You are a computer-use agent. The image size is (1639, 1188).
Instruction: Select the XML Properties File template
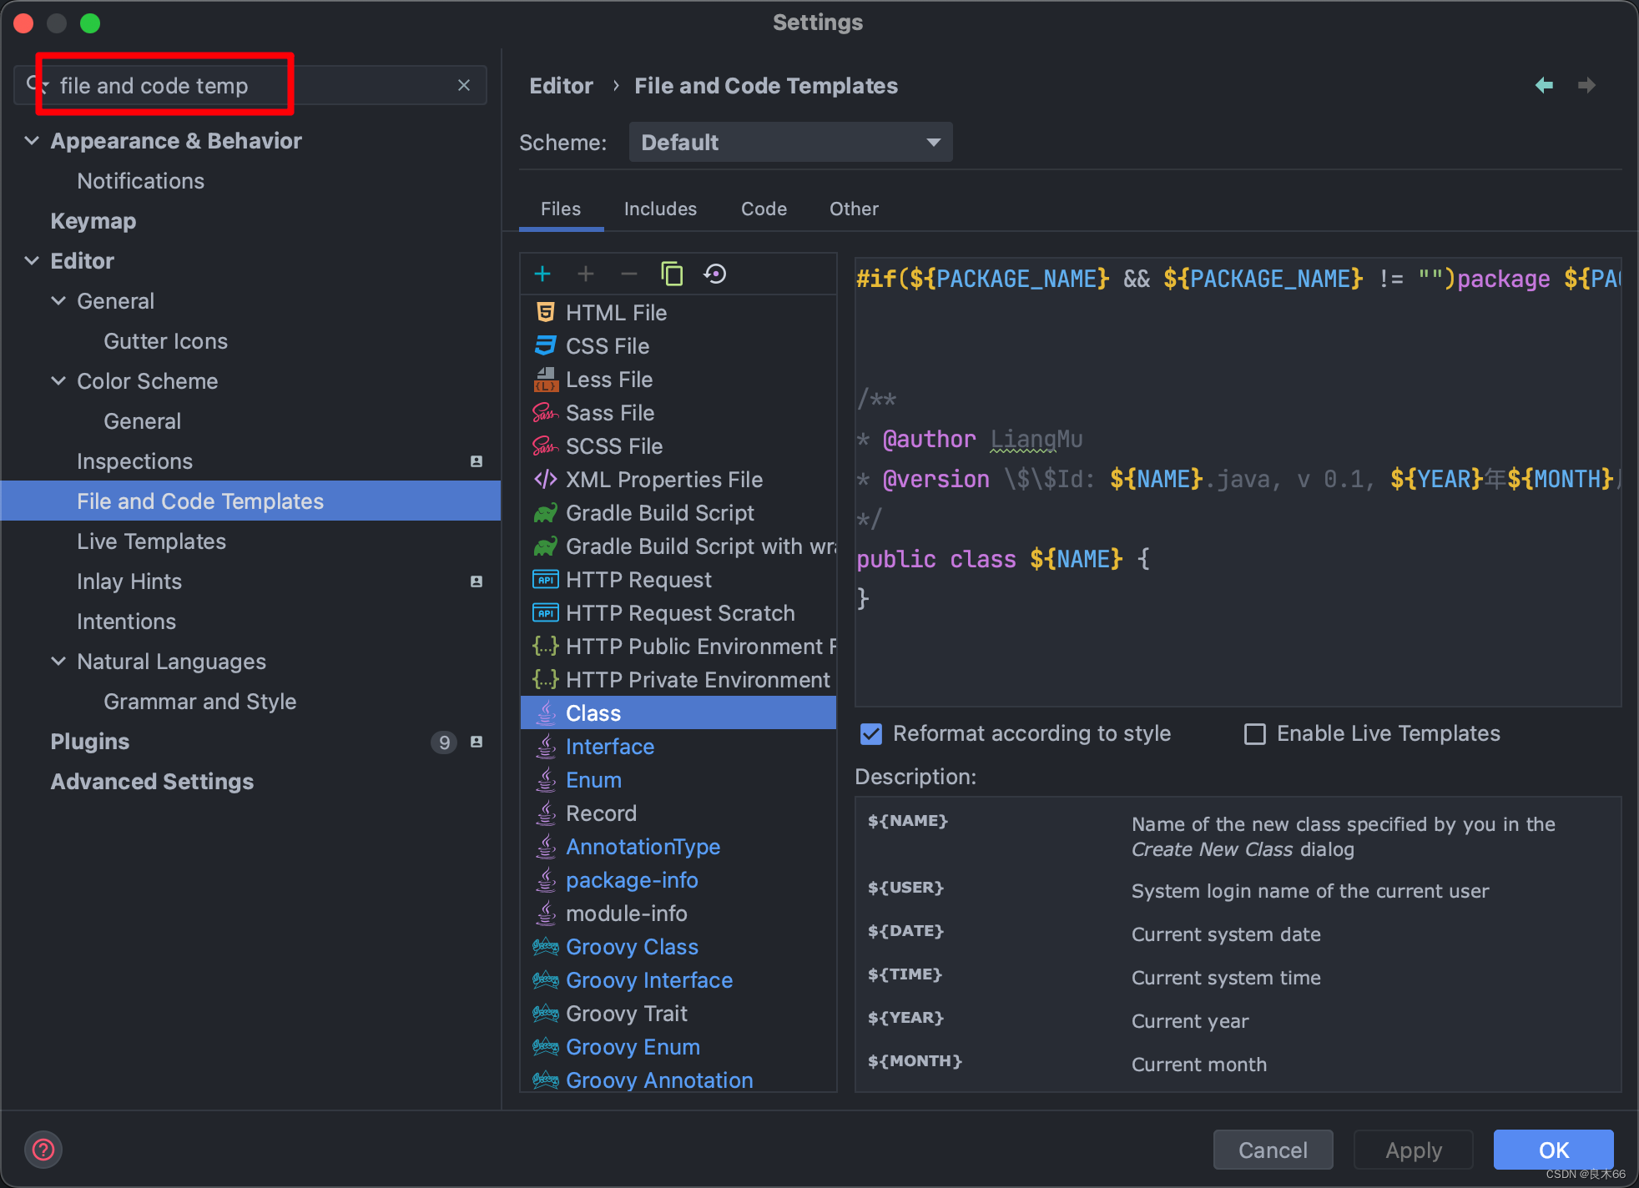coord(678,480)
